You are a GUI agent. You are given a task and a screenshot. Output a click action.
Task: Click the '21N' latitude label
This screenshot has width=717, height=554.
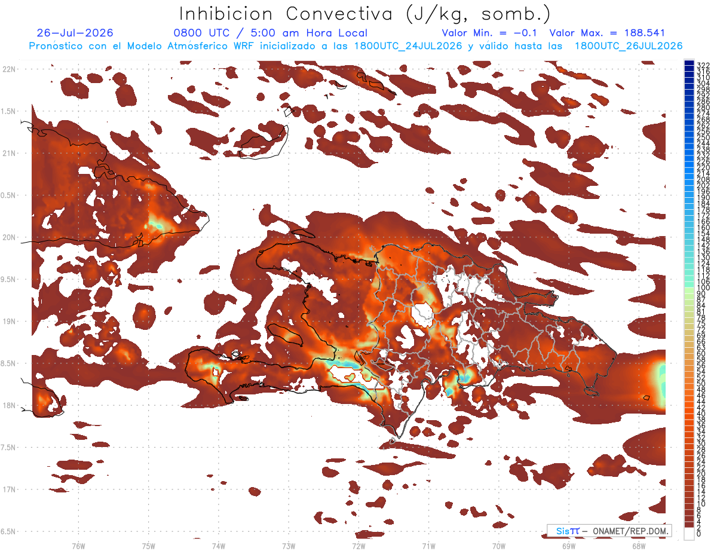(x=8, y=153)
